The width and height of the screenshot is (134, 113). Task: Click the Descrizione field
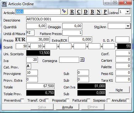click(79, 19)
